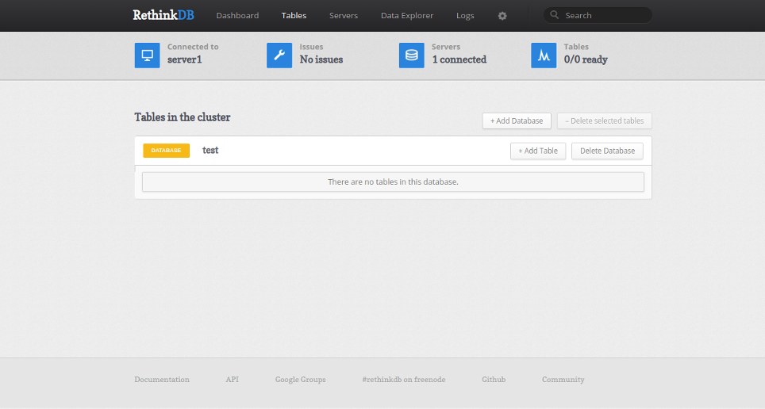Open the Documentation footer link
765x409 pixels.
click(162, 379)
